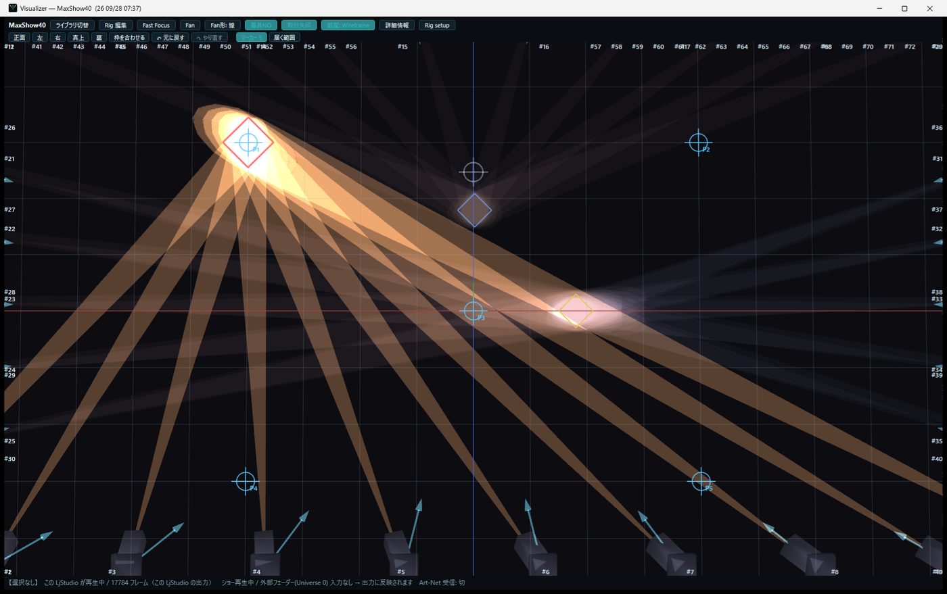Click the ライブラリ切替 library switch button
947x594 pixels.
pyautogui.click(x=72, y=25)
